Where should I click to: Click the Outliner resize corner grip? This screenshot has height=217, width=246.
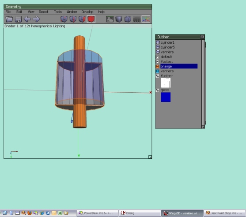tap(203, 127)
